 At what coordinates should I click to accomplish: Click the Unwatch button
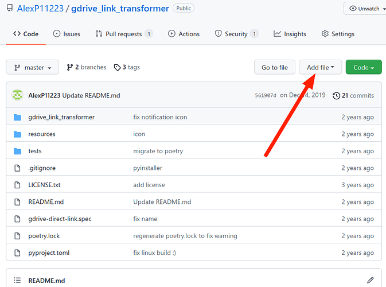(365, 9)
